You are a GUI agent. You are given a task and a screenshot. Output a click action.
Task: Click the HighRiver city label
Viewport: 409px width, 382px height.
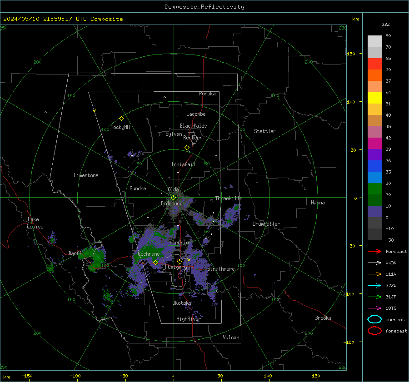pos(188,319)
